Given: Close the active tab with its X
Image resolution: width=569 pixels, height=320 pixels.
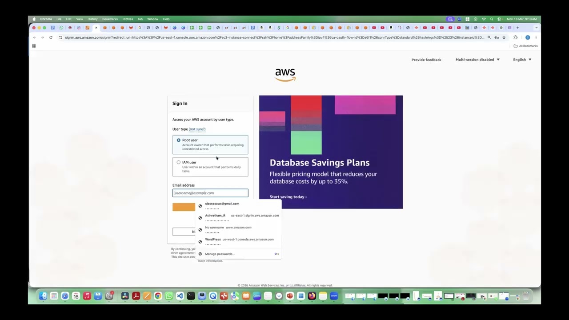Looking at the screenshot, I should (x=96, y=28).
